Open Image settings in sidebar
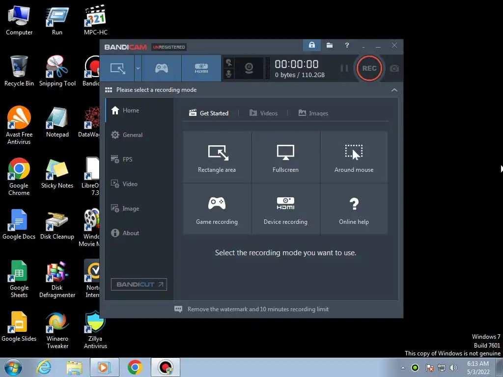 tap(139, 208)
